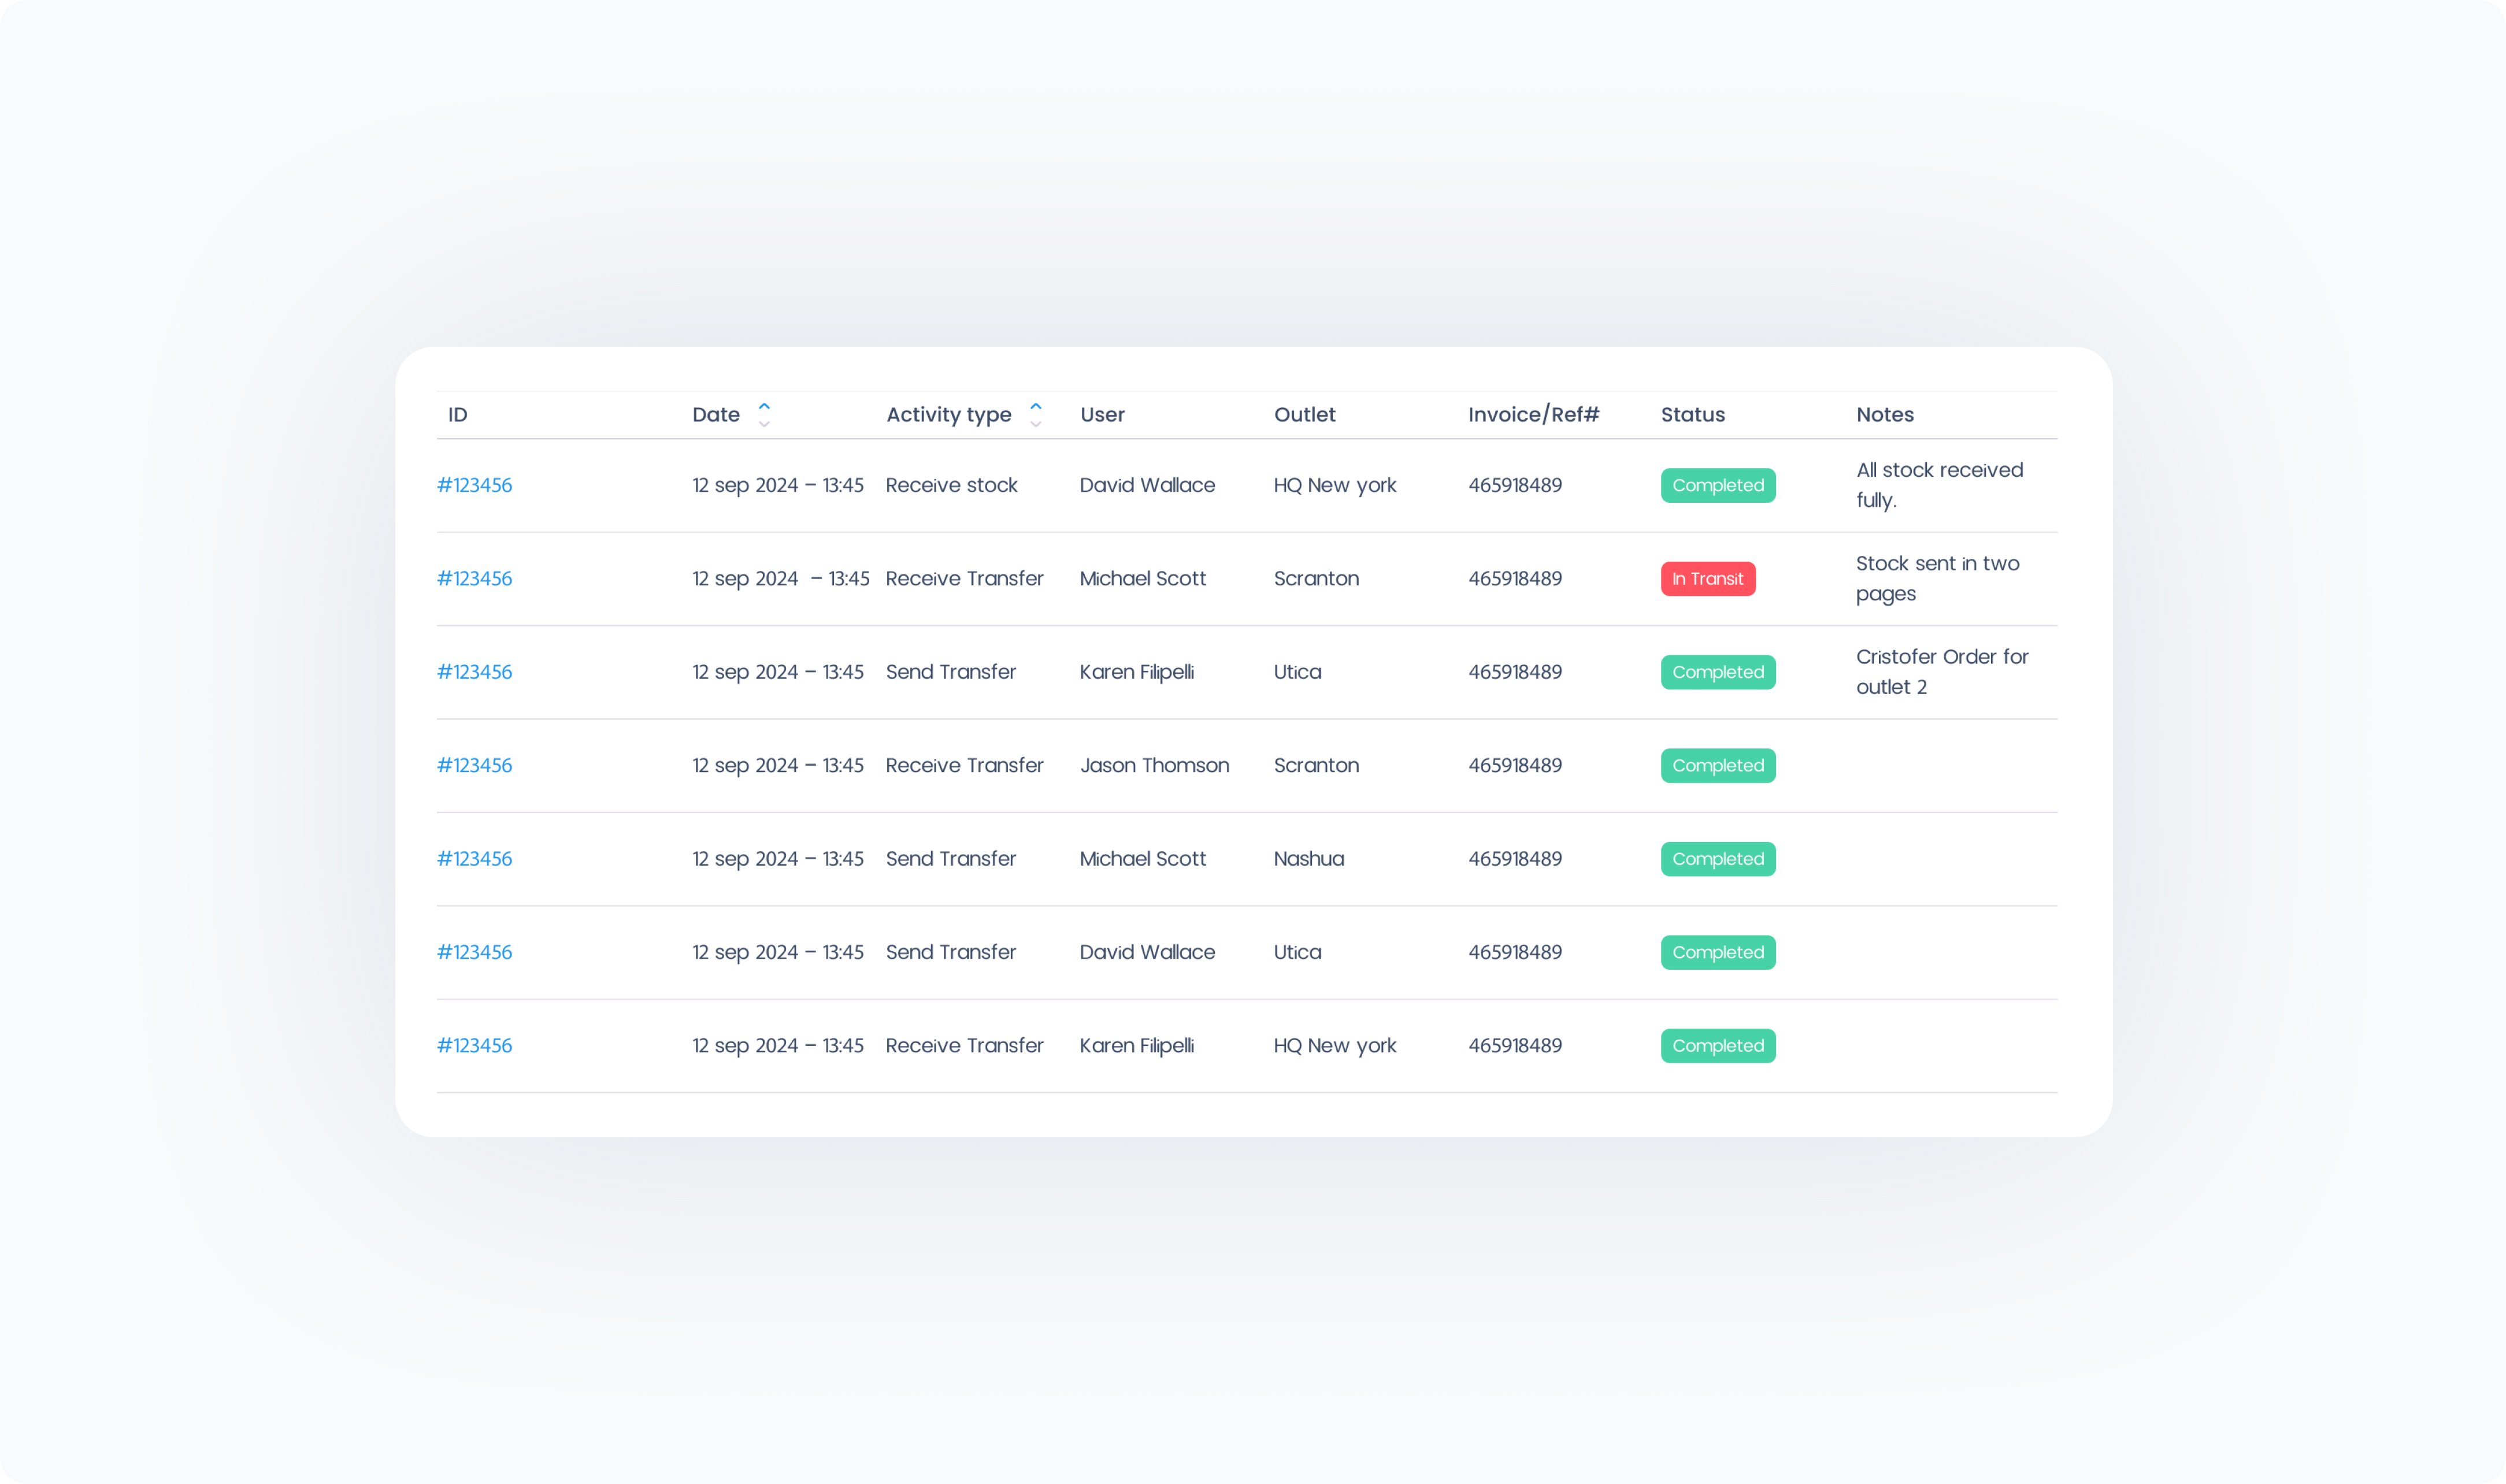Viewport: 2506px width, 1484px height.
Task: Open the ID link in the David Wallace Utica row
Action: click(474, 952)
